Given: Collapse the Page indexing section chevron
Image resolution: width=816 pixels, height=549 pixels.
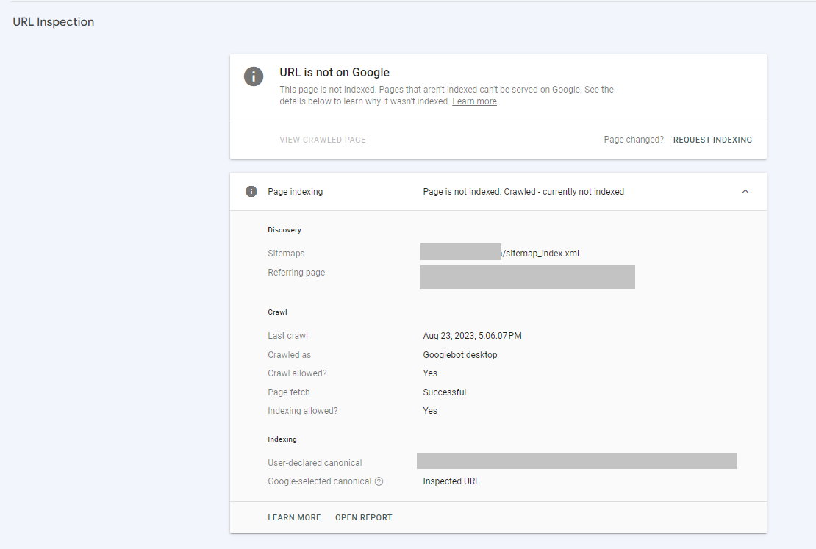Looking at the screenshot, I should (x=745, y=190).
